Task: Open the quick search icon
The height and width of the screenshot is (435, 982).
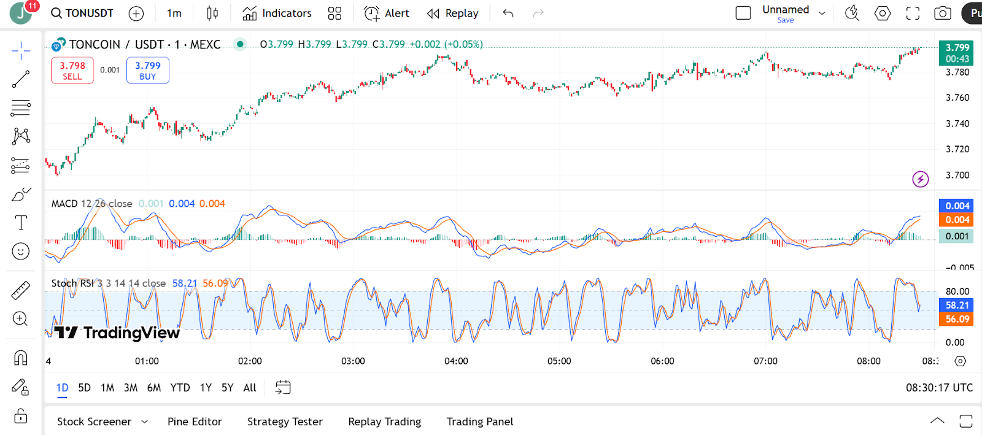Action: pos(852,13)
